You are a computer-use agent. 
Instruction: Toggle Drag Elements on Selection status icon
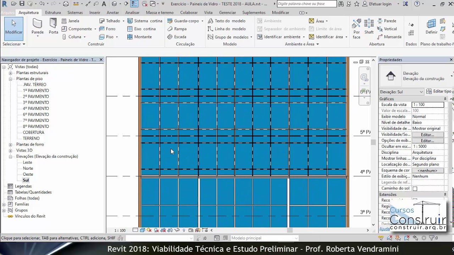click(415, 238)
